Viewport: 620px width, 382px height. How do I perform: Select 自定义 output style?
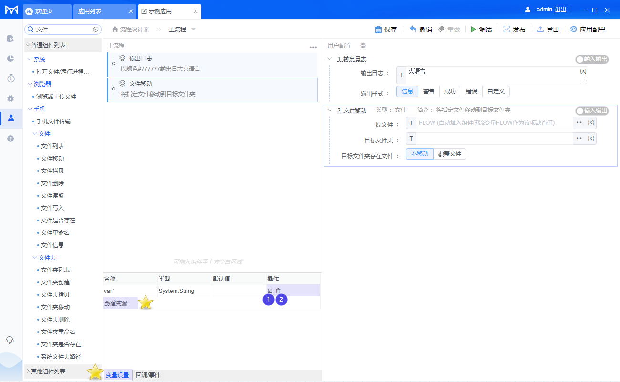(x=496, y=91)
